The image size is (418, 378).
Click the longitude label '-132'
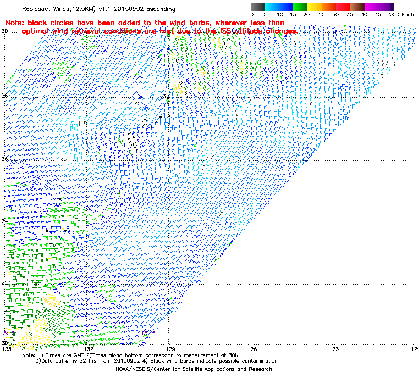pyautogui.click(x=87, y=349)
